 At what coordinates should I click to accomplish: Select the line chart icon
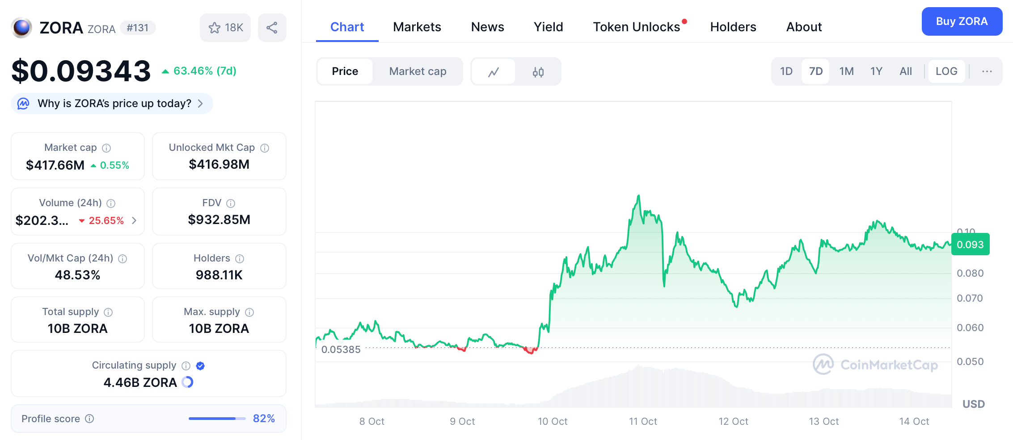pyautogui.click(x=493, y=71)
